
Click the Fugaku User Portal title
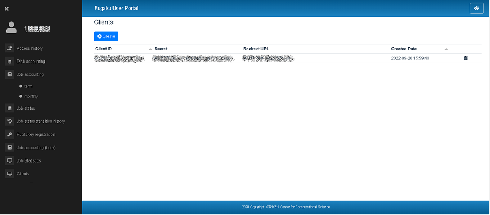click(x=116, y=8)
